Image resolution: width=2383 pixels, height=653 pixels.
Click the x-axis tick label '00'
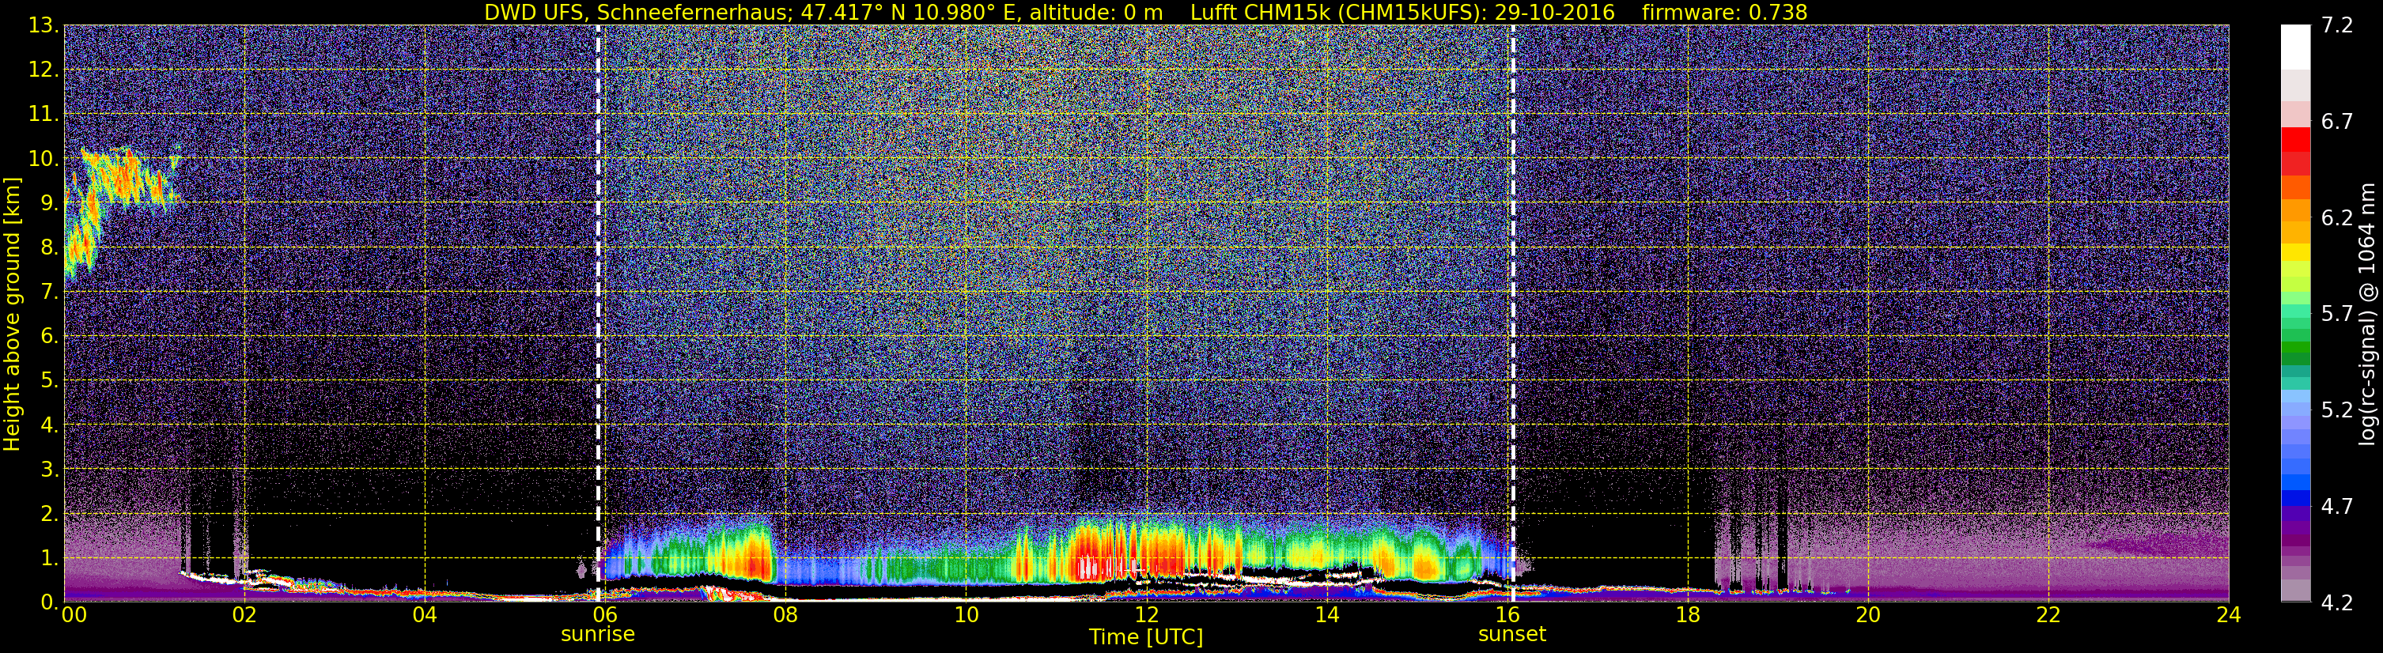click(74, 615)
